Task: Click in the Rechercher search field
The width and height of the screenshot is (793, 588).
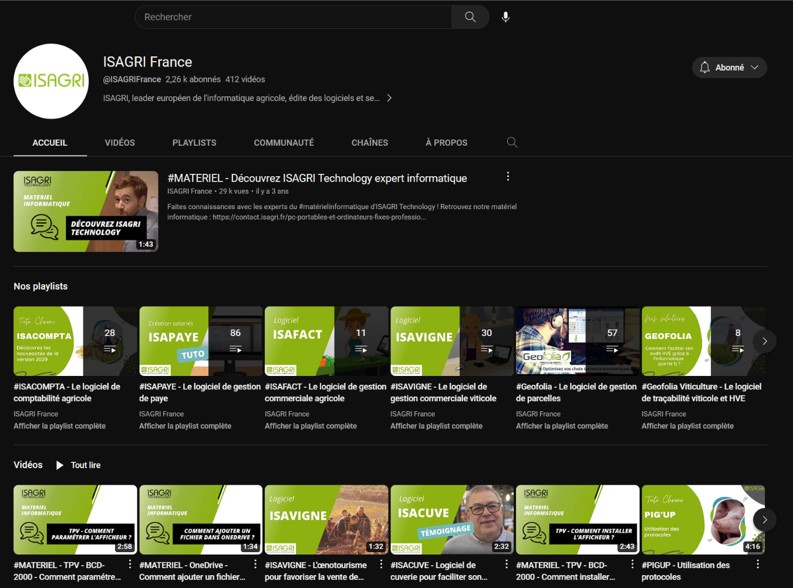Action: 293,17
